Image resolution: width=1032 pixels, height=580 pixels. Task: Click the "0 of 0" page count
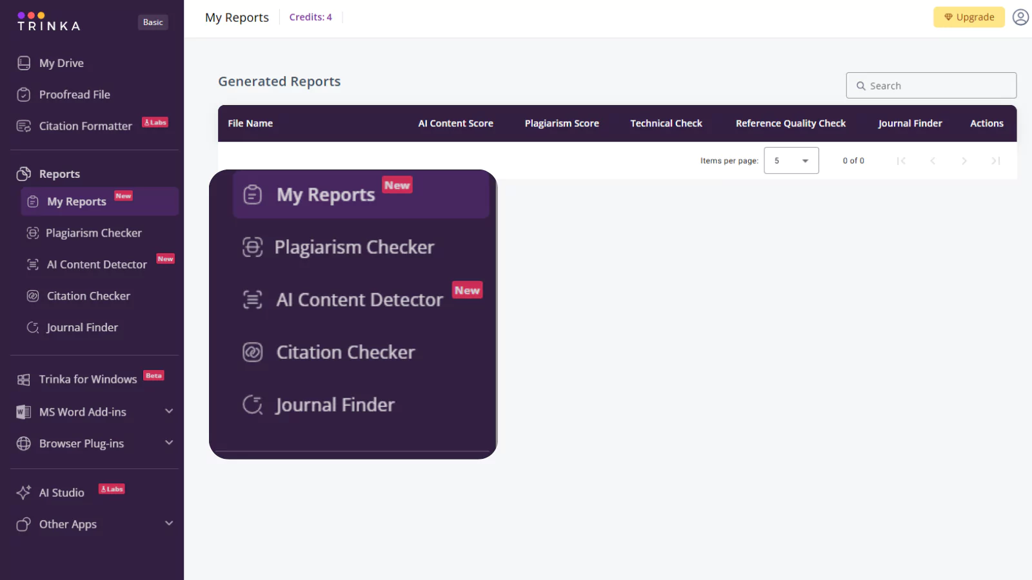tap(853, 160)
